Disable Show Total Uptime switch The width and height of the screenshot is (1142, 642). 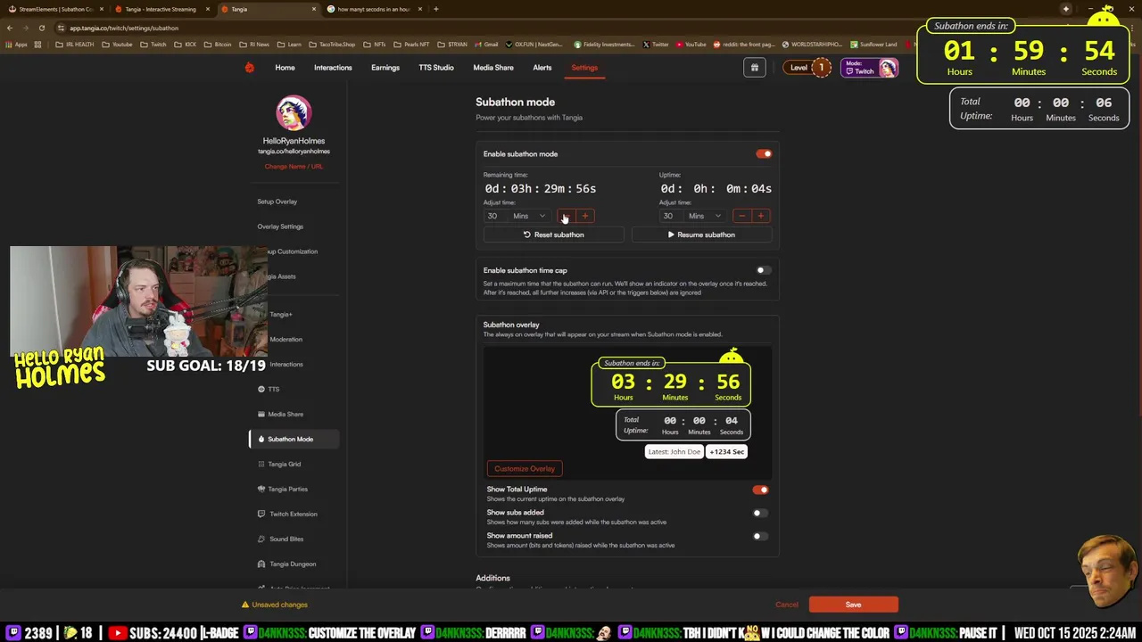(x=760, y=490)
